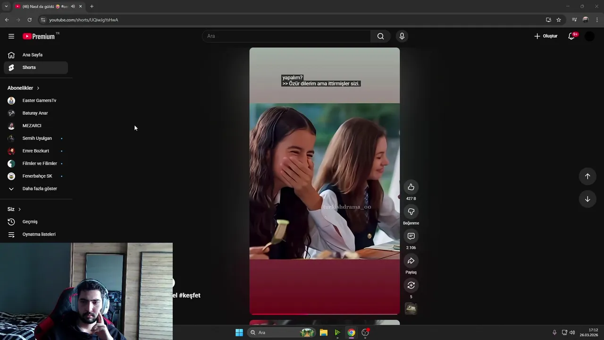Open the YouTube hamburger guide menu
604x340 pixels.
pos(11,36)
